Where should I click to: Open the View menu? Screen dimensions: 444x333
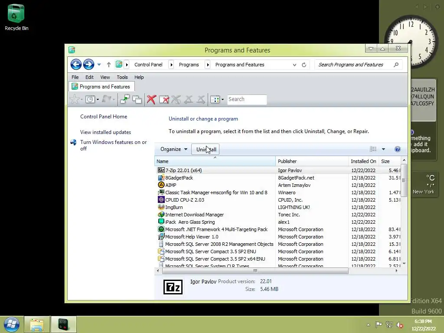point(105,77)
